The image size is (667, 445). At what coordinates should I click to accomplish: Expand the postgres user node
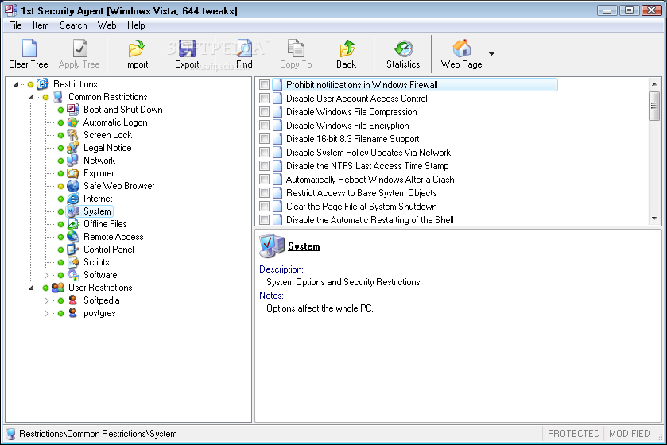pos(46,314)
